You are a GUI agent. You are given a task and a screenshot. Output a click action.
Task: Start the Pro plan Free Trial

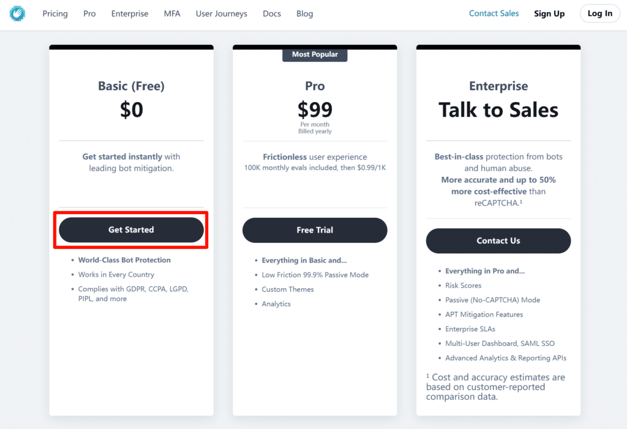315,230
